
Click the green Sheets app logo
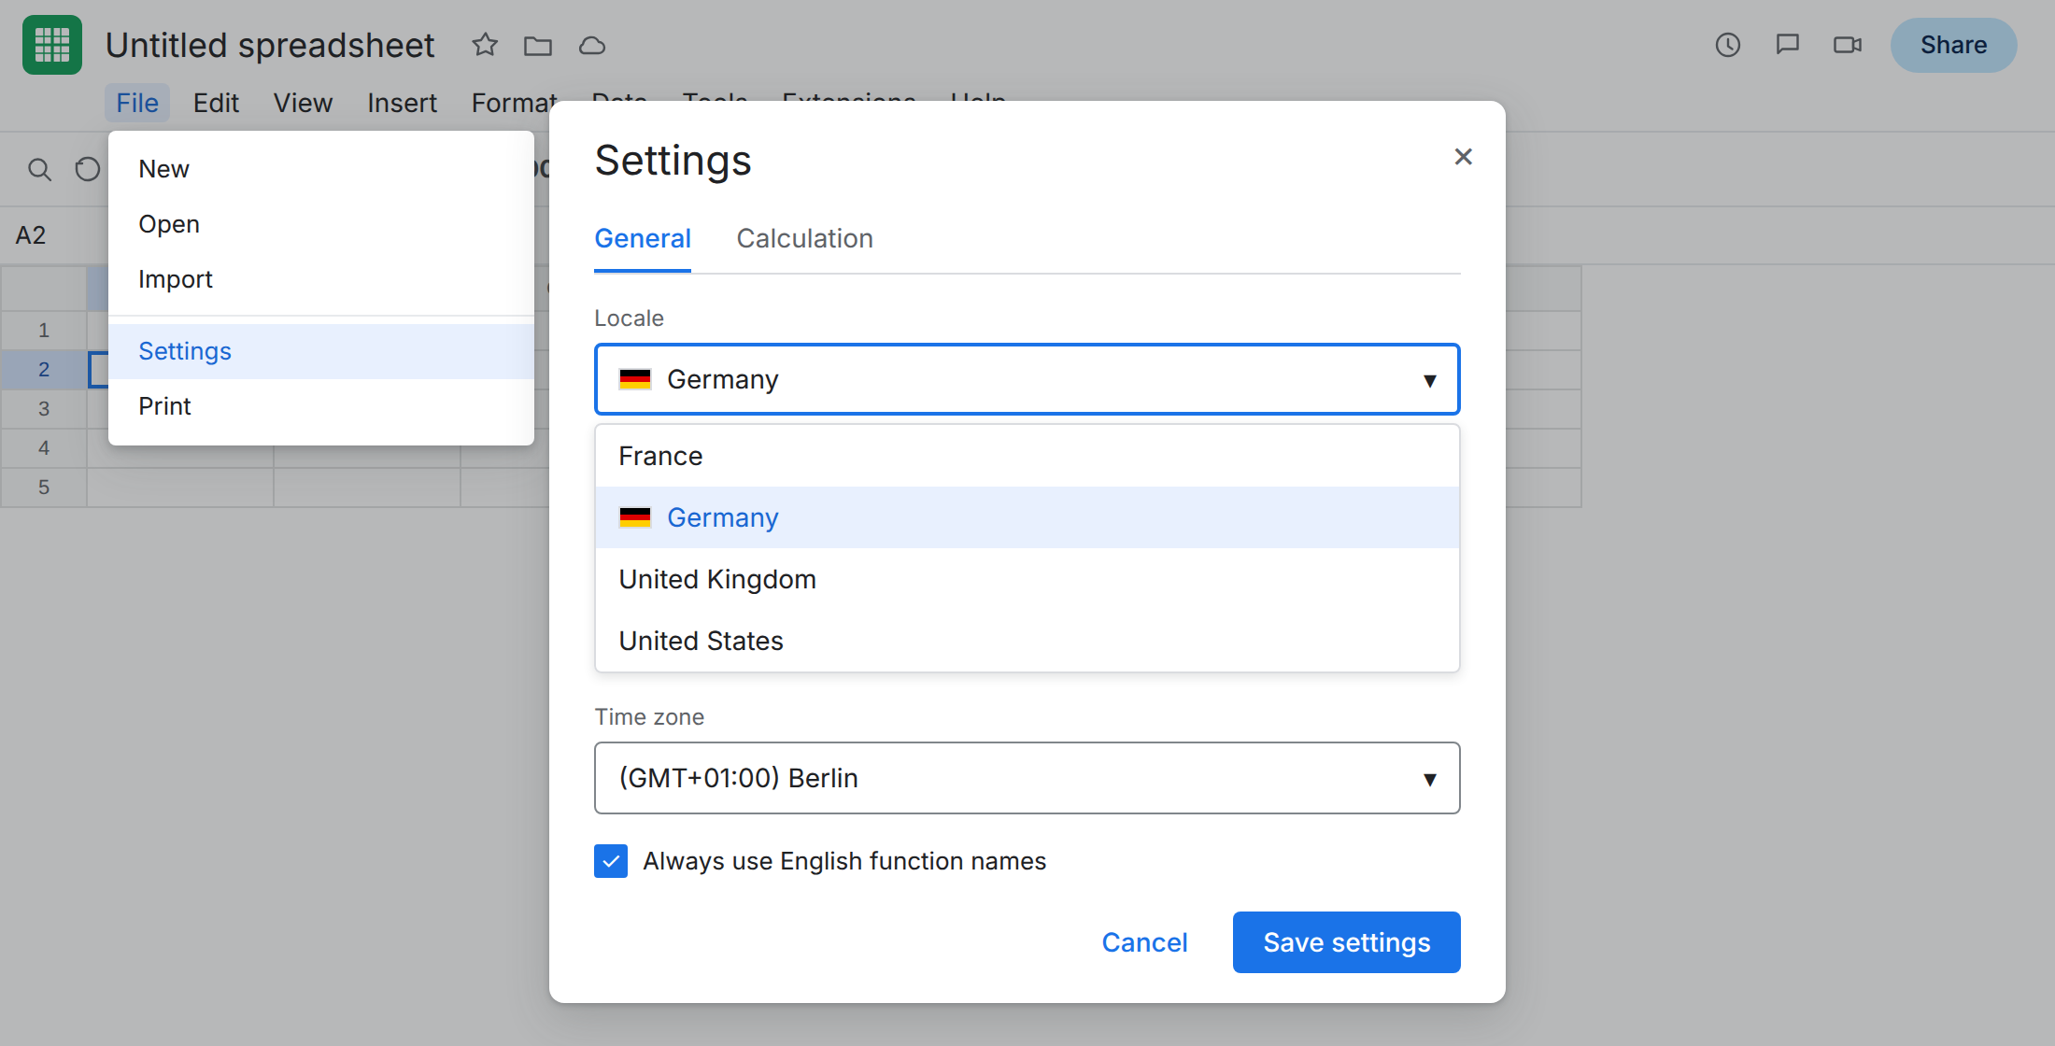pyautogui.click(x=52, y=45)
